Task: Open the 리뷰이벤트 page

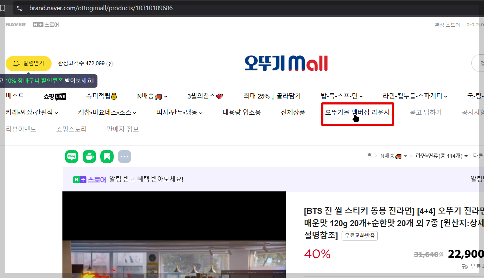Action: tap(21, 129)
